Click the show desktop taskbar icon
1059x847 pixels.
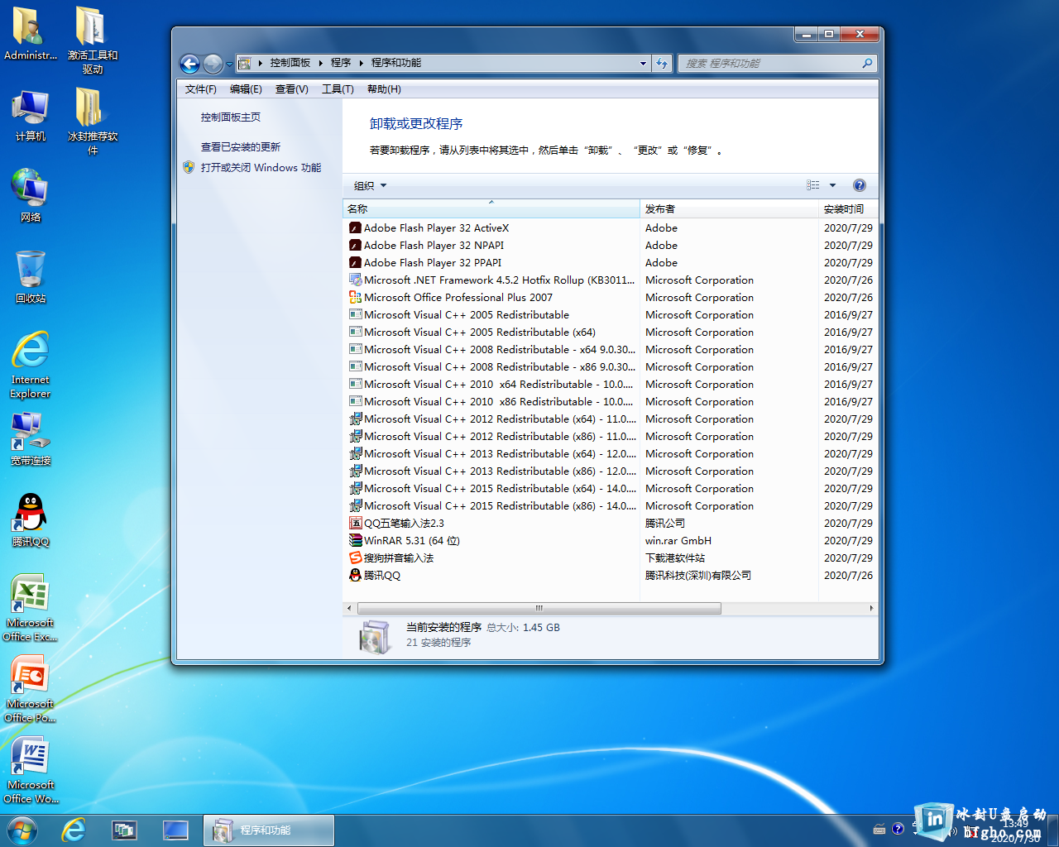pos(175,830)
